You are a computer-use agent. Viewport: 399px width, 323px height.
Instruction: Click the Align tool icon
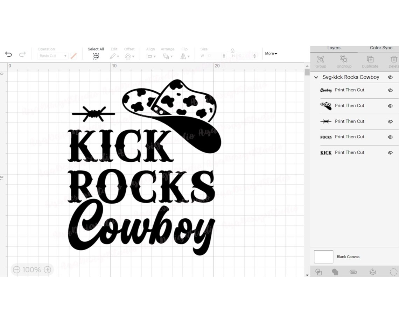[149, 56]
